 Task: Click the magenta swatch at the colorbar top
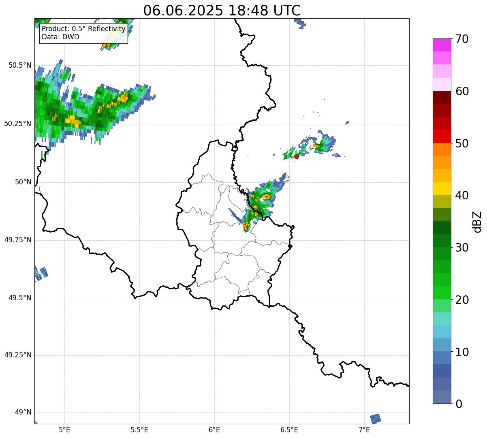[x=442, y=45]
